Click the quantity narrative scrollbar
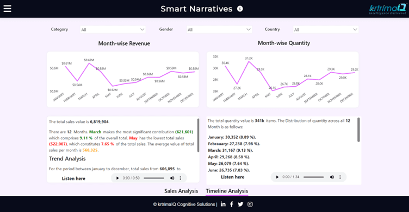 pyautogui.click(x=358, y=130)
